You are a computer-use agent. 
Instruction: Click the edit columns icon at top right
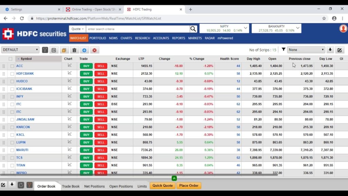pyautogui.click(x=340, y=50)
